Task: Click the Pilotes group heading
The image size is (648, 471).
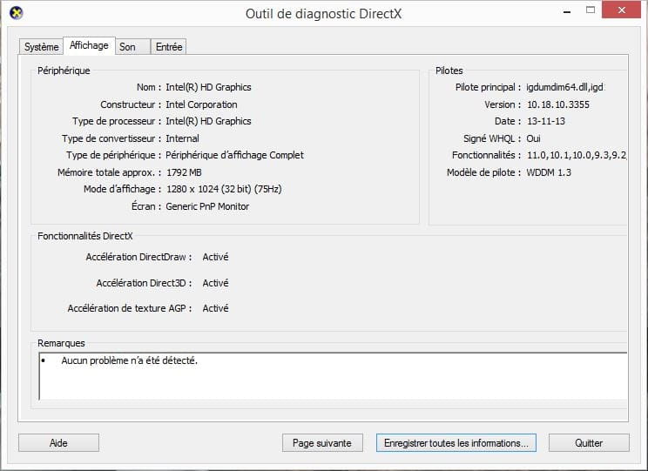Action: tap(449, 71)
